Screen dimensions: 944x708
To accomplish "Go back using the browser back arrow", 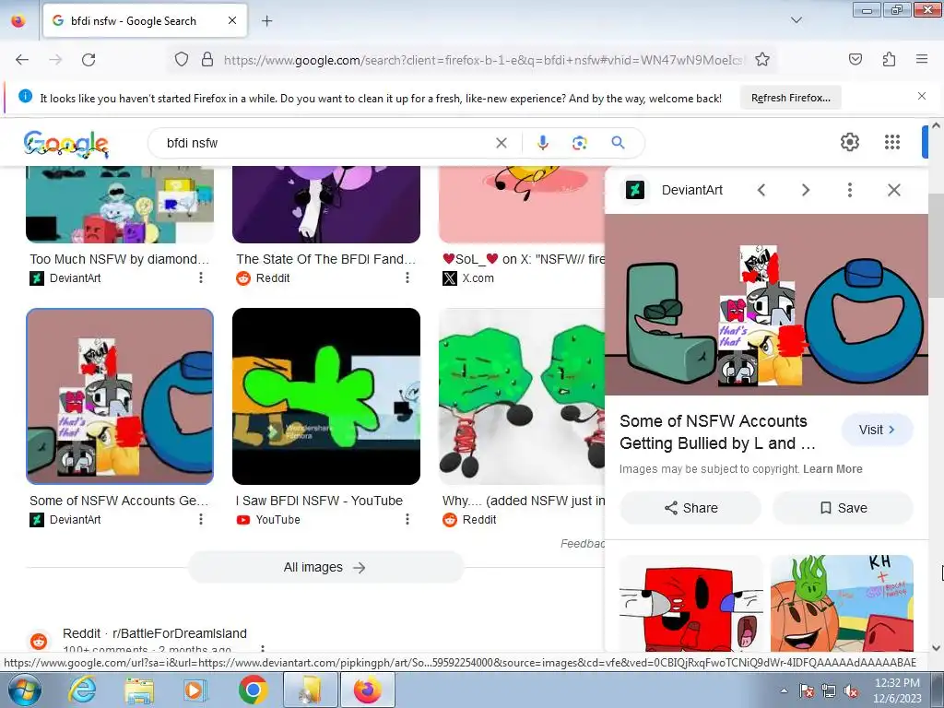I will point(22,60).
